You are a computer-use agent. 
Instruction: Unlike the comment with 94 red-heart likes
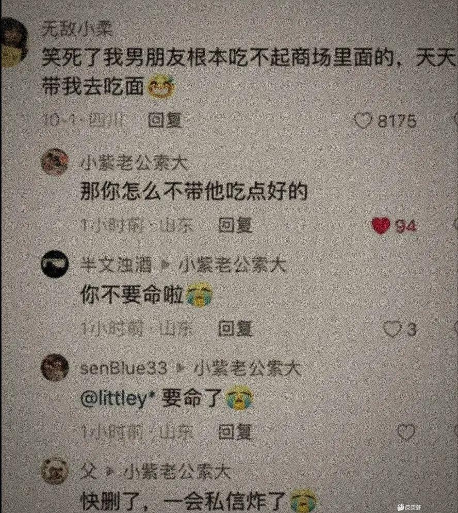pyautogui.click(x=381, y=226)
